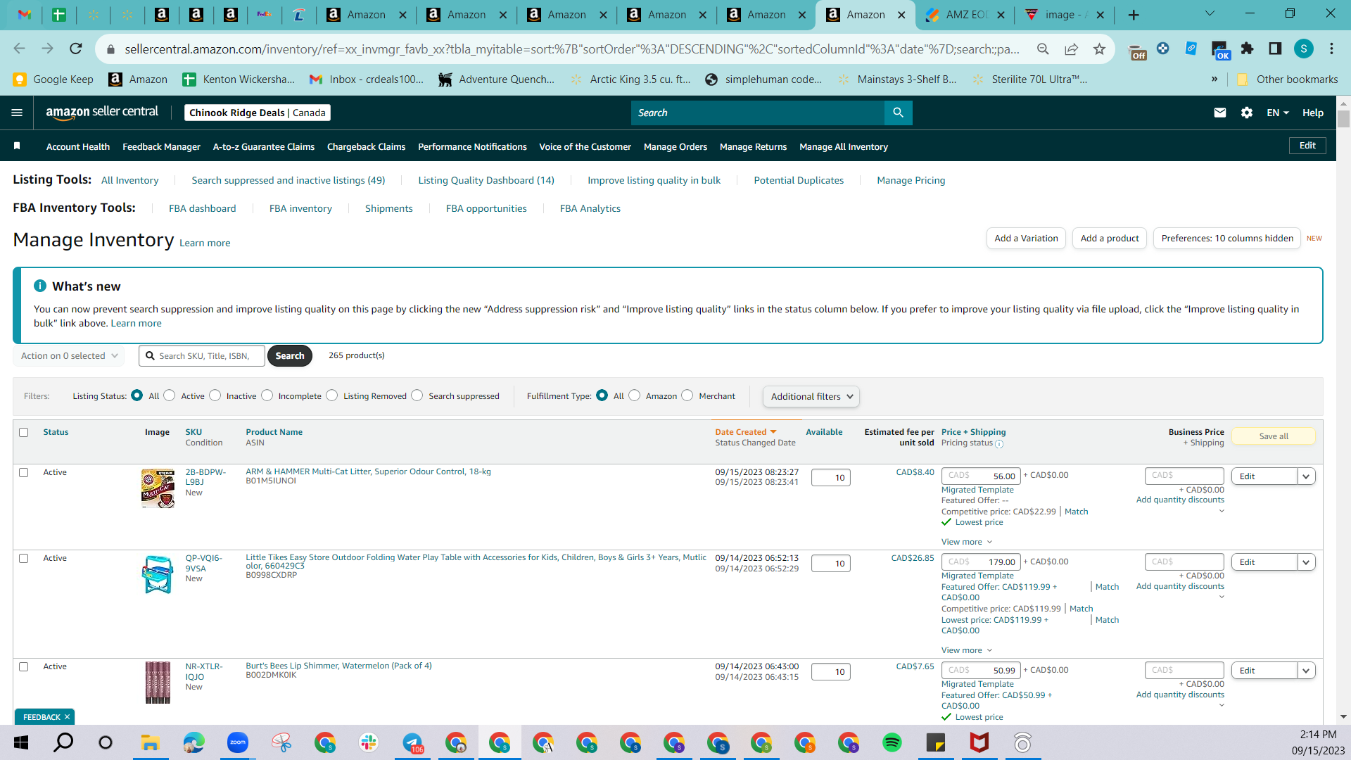Open the settings gear icon
The height and width of the screenshot is (760, 1351).
coord(1247,113)
